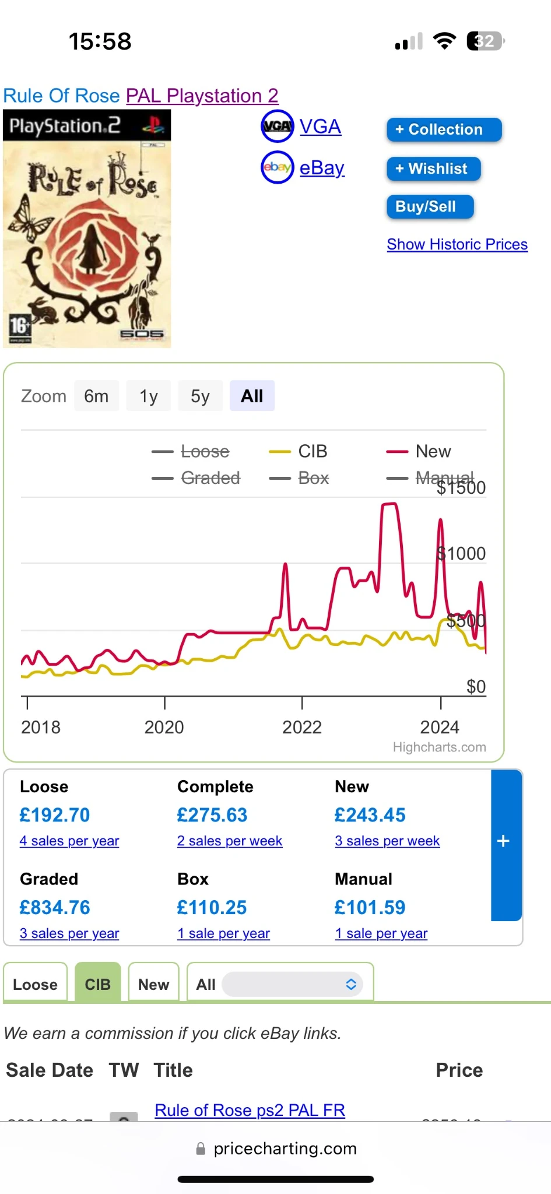Add the game to Wishlist

point(433,168)
